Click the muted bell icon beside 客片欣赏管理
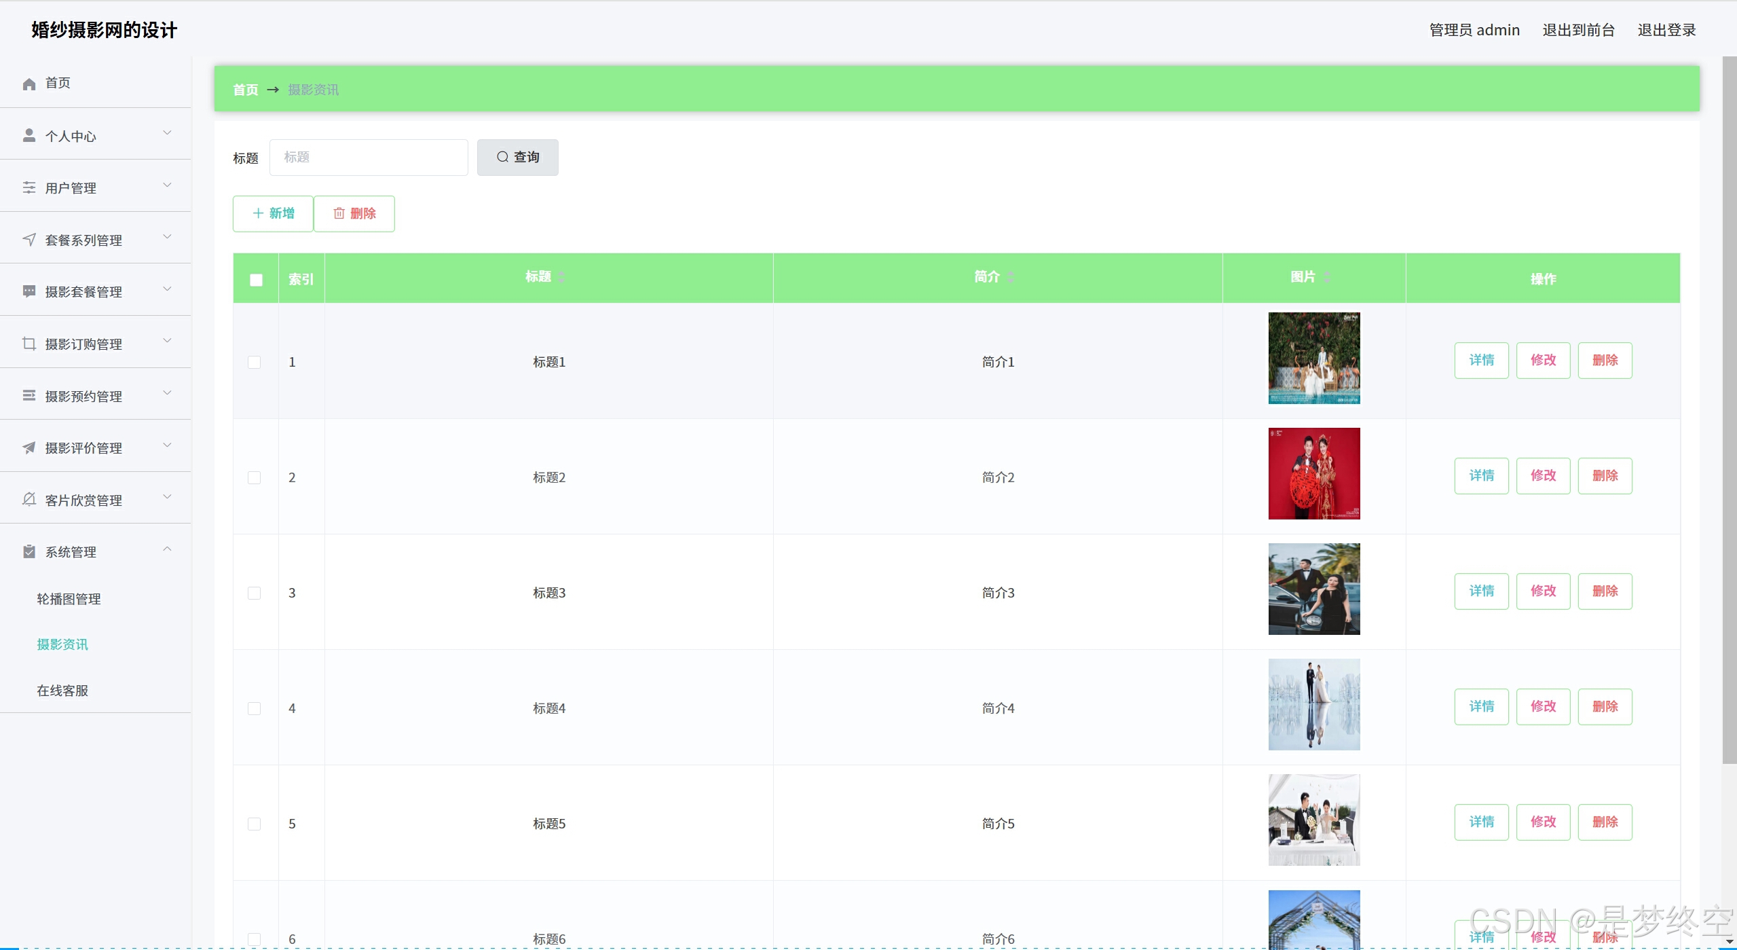This screenshot has width=1737, height=950. 29,500
